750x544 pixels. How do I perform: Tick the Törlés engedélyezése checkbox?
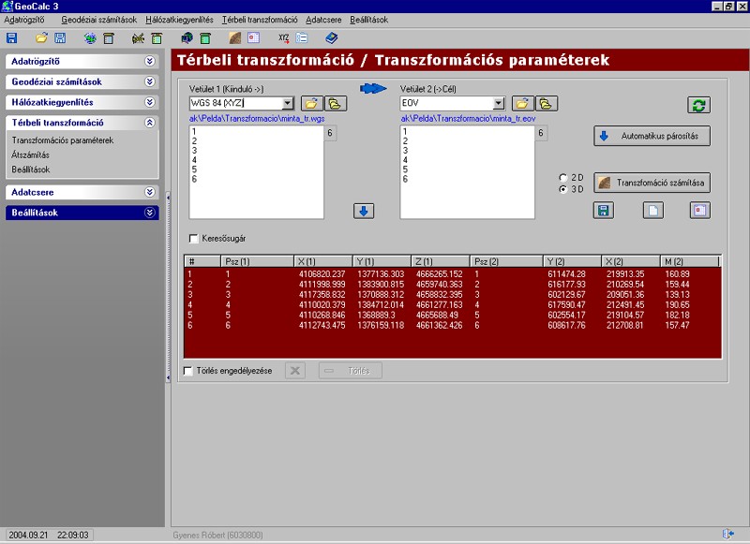[188, 371]
